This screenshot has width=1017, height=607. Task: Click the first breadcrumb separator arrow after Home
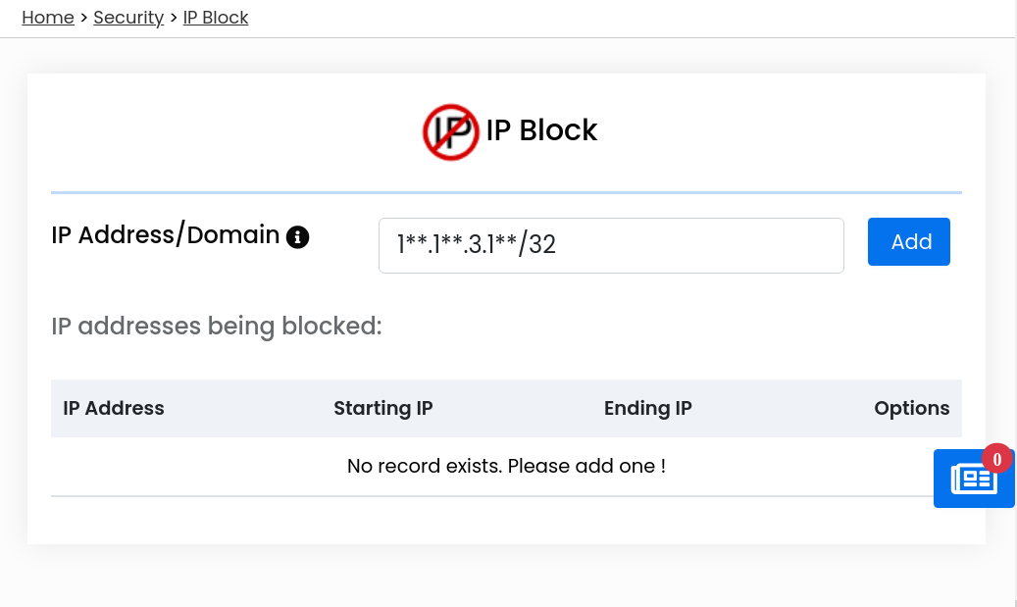pyautogui.click(x=83, y=18)
